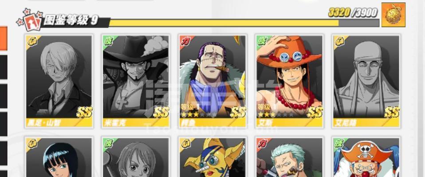Image resolution: width=425 pixels, height=177 pixels.
Task: Click the 力 attribute badge on Crocodile's card
Action: pyautogui.click(x=185, y=42)
